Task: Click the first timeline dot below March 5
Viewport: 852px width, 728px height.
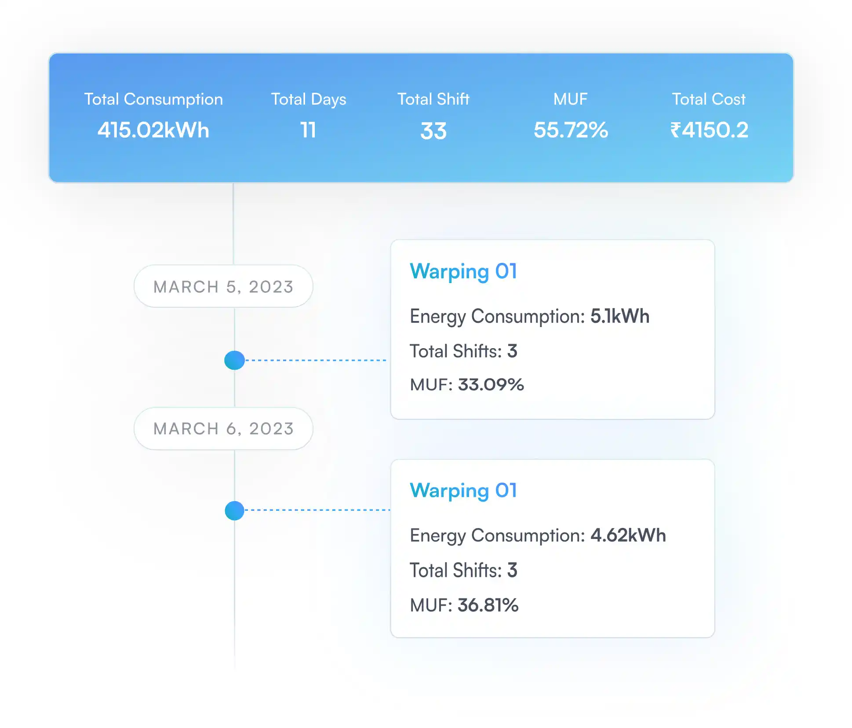Action: tap(234, 360)
